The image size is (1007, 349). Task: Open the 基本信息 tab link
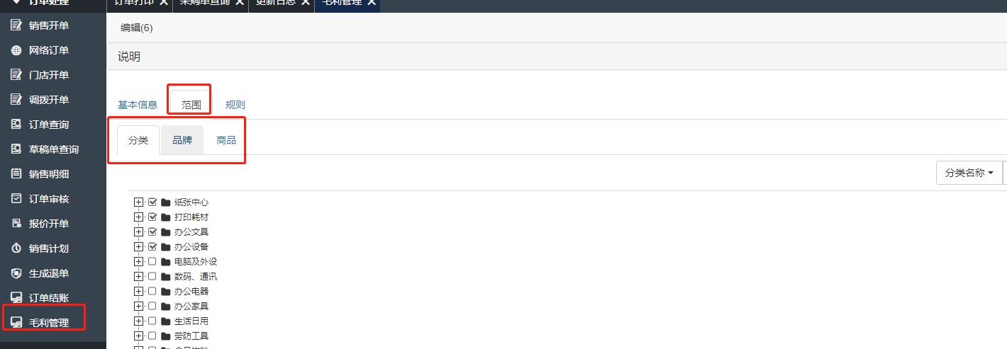(138, 105)
